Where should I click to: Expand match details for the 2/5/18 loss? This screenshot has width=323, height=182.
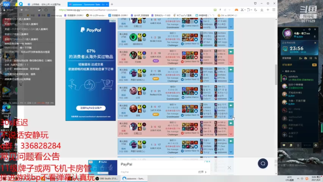tap(231, 63)
